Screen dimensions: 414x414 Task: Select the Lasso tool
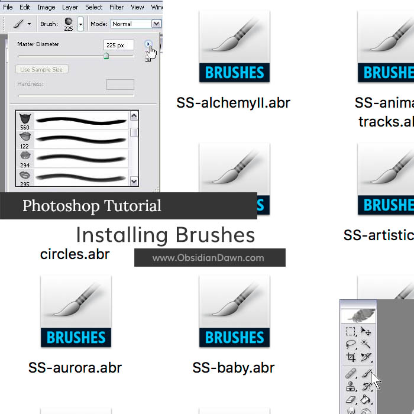click(350, 344)
